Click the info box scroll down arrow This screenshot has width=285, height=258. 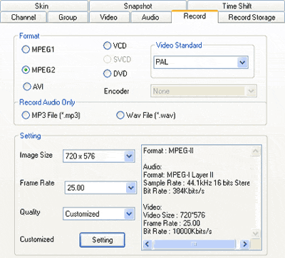[x=256, y=234]
